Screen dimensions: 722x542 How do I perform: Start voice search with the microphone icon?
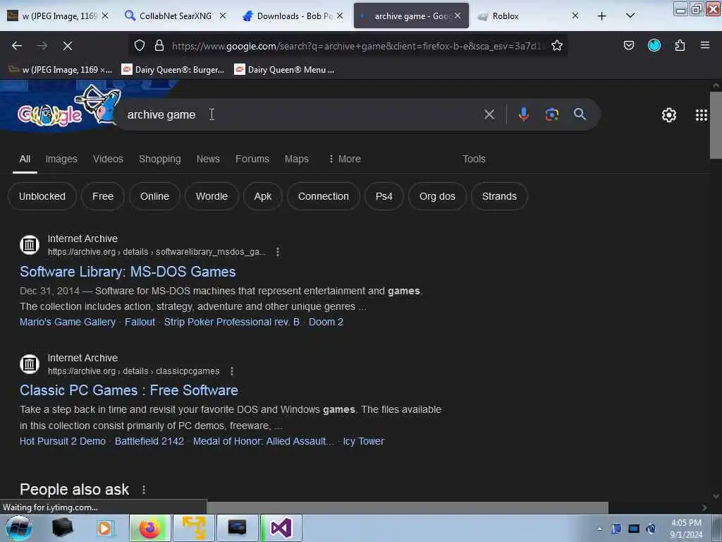tap(523, 114)
